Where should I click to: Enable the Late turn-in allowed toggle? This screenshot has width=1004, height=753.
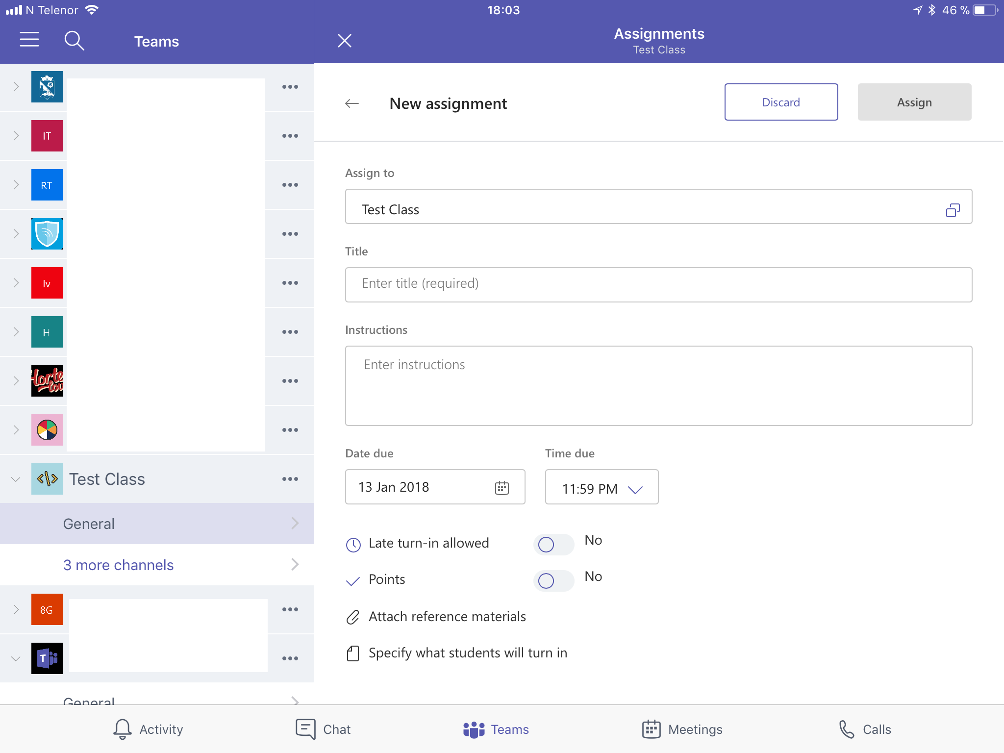coord(553,544)
